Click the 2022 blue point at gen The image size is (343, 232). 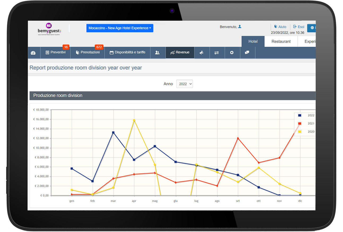click(x=72, y=168)
